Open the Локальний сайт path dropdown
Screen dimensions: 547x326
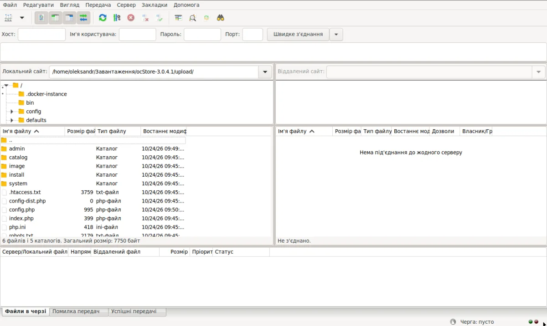(265, 72)
